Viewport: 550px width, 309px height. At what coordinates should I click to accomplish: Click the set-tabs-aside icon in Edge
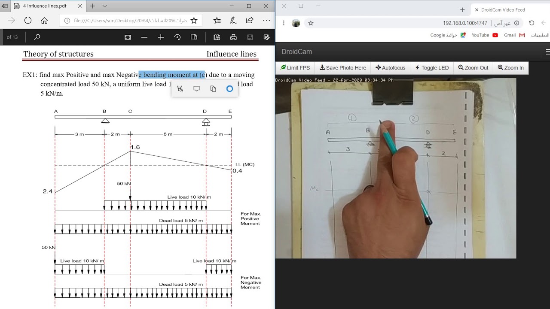coord(5,6)
